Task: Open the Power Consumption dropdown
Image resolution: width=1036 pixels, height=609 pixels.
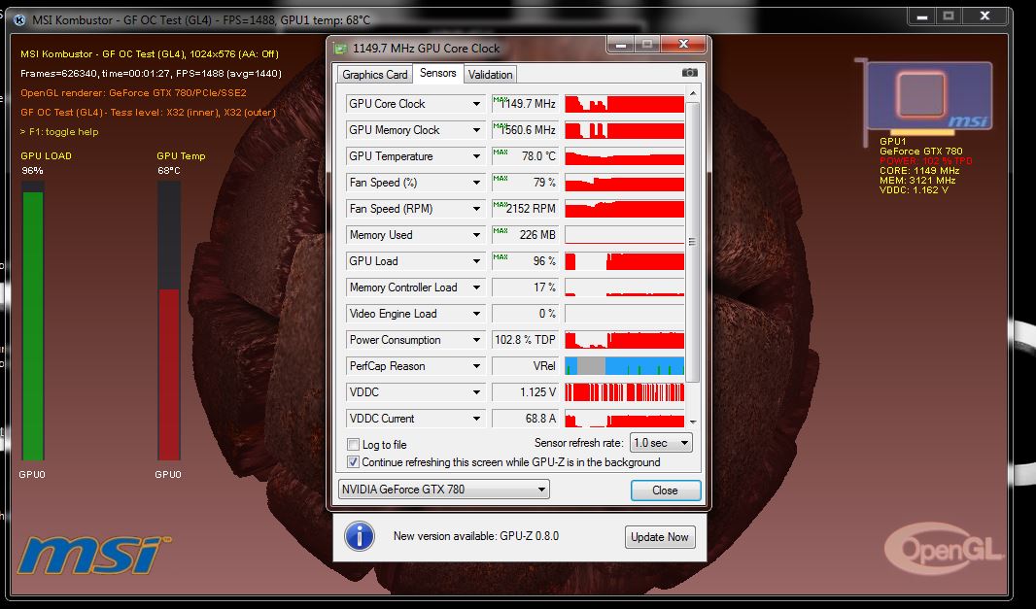Action: pyautogui.click(x=475, y=340)
